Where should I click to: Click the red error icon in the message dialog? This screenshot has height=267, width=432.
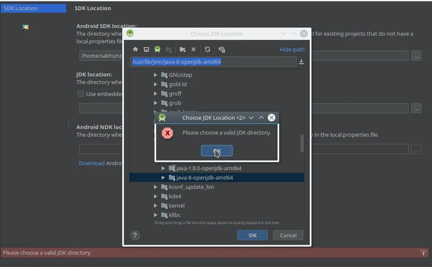pos(167,133)
